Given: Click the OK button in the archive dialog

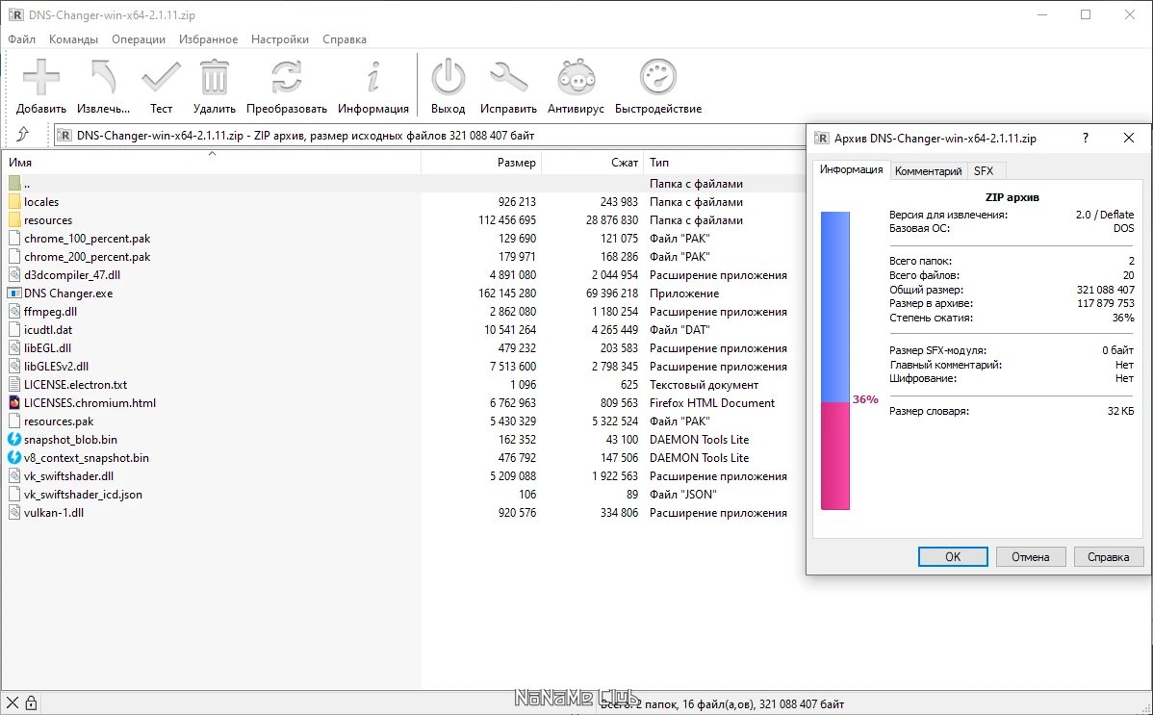Looking at the screenshot, I should (952, 556).
